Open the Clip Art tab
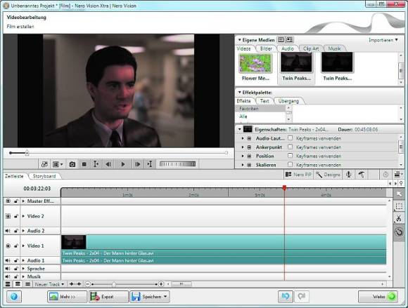Image resolution: width=408 pixels, height=308 pixels. [311, 48]
